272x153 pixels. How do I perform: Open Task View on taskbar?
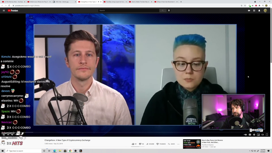click(x=49, y=151)
